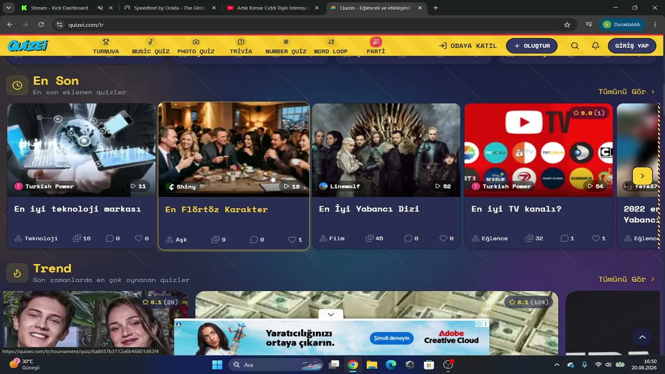
Task: Collapse the Adobe ad banner chevron
Action: 331,314
